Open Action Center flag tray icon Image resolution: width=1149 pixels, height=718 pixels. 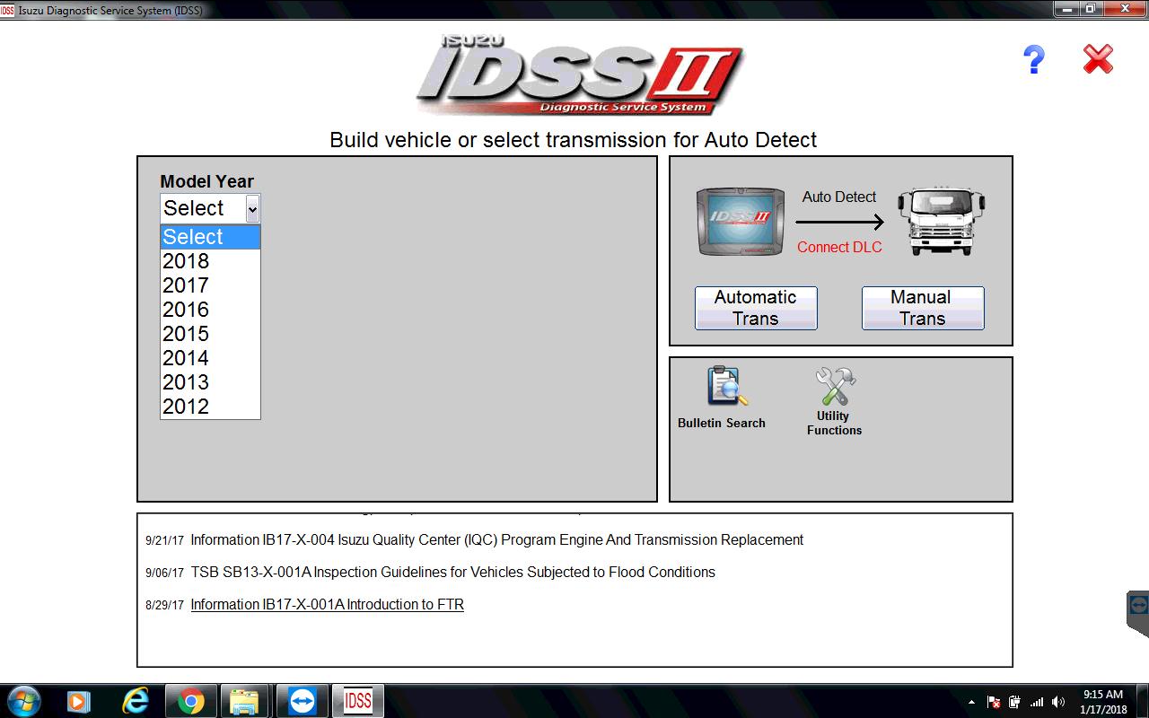click(994, 702)
